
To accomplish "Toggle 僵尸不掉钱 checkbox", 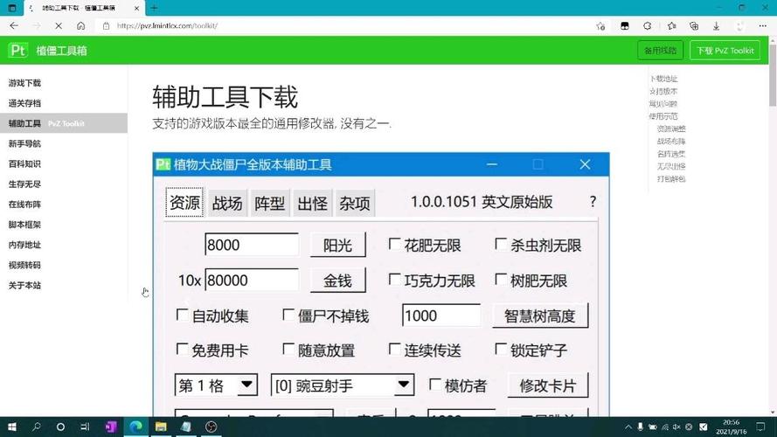I will pyautogui.click(x=288, y=315).
